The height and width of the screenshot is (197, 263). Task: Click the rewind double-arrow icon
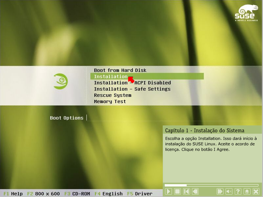[195, 191]
